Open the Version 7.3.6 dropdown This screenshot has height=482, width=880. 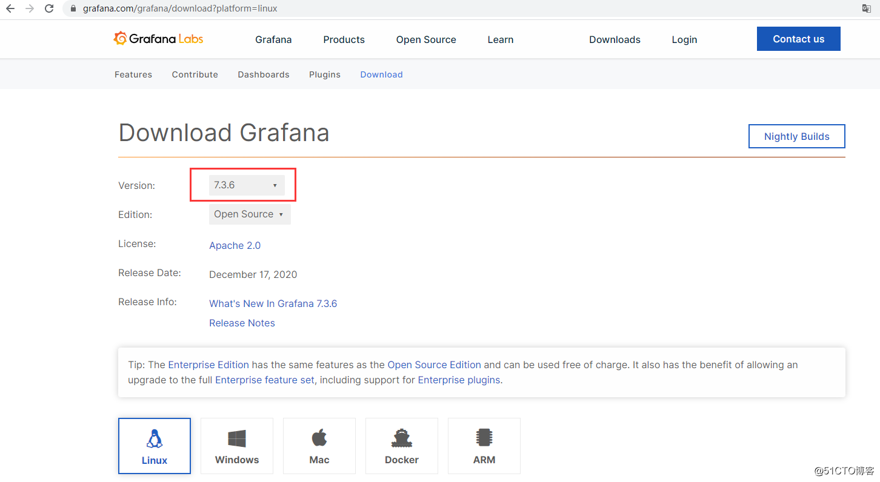pos(247,185)
